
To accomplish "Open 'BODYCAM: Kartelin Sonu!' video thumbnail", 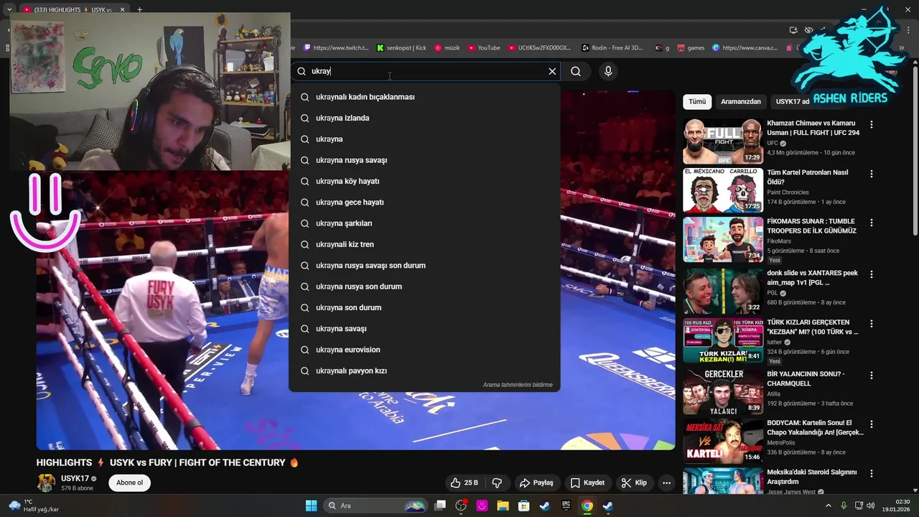I will (723, 441).
